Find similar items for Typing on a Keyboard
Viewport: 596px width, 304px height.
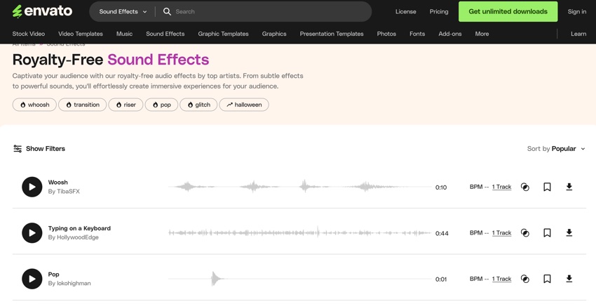coord(525,233)
